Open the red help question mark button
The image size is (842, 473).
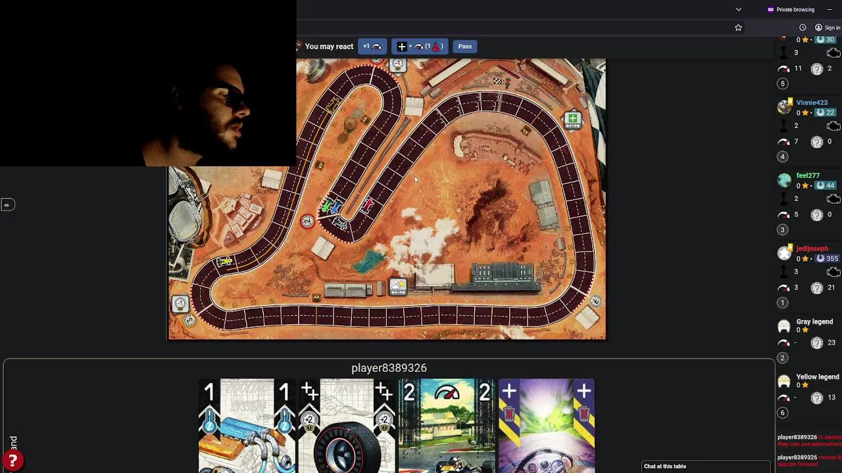pos(12,461)
